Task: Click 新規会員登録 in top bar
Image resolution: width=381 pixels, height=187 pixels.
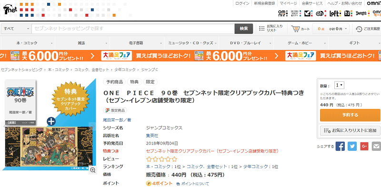Action: click(x=265, y=3)
